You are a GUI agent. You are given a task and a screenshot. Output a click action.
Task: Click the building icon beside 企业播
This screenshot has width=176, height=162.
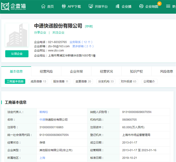117,6
